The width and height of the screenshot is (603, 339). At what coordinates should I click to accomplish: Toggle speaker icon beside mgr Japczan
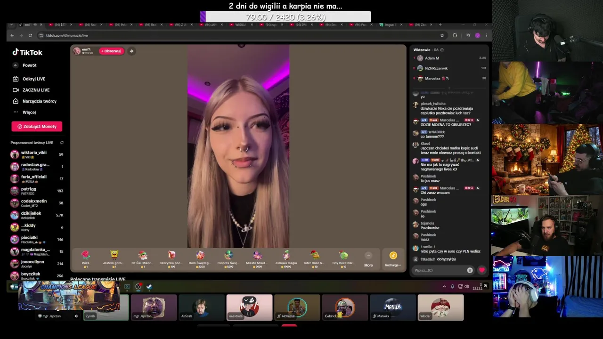(76, 316)
